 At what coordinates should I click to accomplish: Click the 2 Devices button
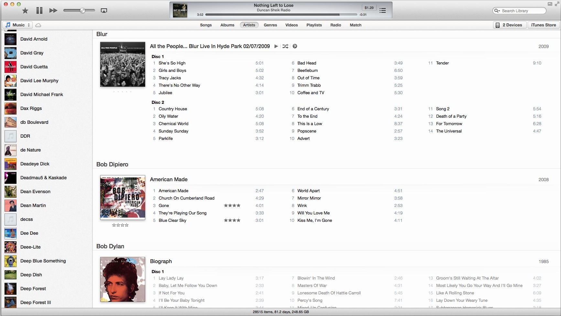click(x=509, y=25)
